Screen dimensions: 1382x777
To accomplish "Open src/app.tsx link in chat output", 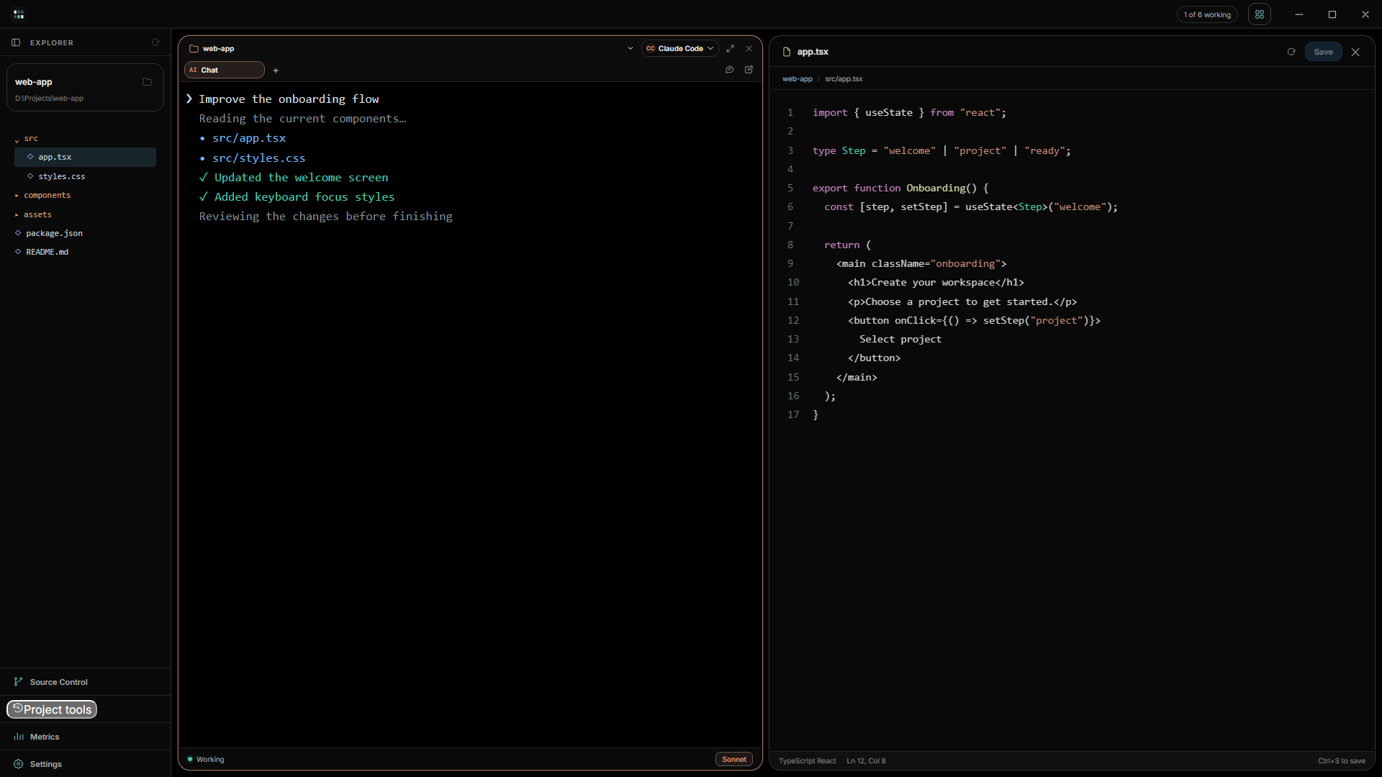I will pyautogui.click(x=249, y=138).
